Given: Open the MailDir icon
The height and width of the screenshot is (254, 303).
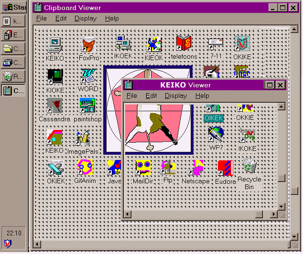Looking at the screenshot, I should [x=143, y=168].
